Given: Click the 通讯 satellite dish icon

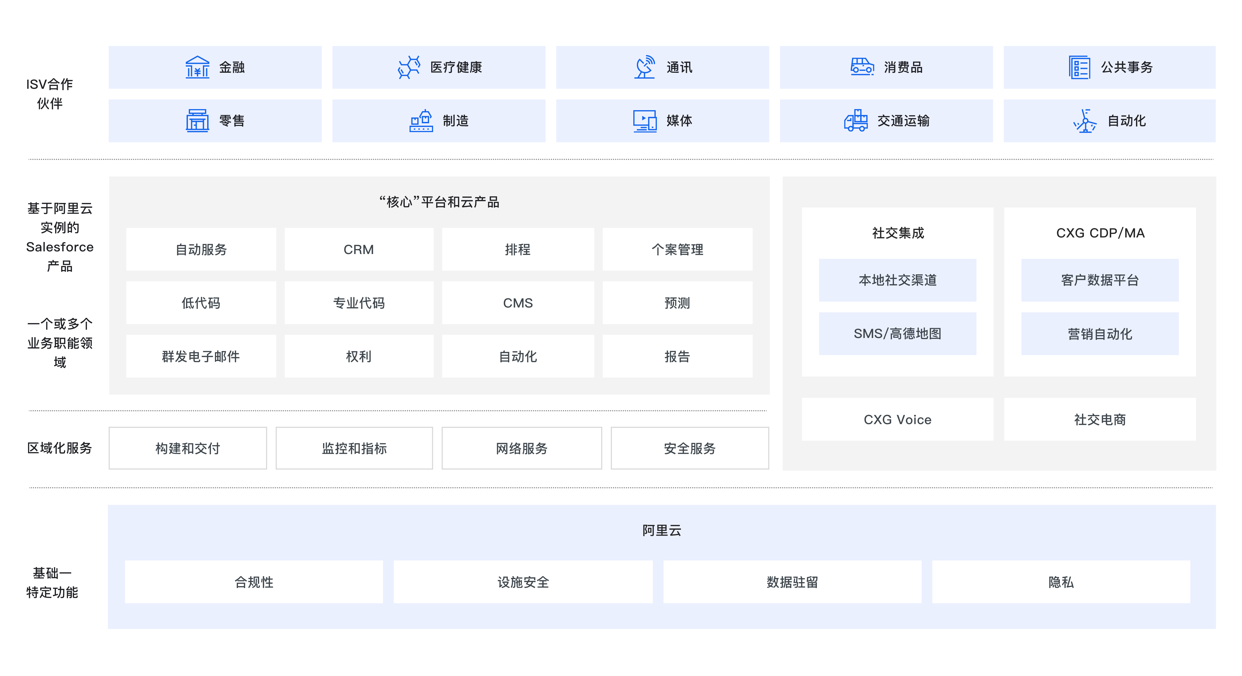Looking at the screenshot, I should pyautogui.click(x=645, y=67).
